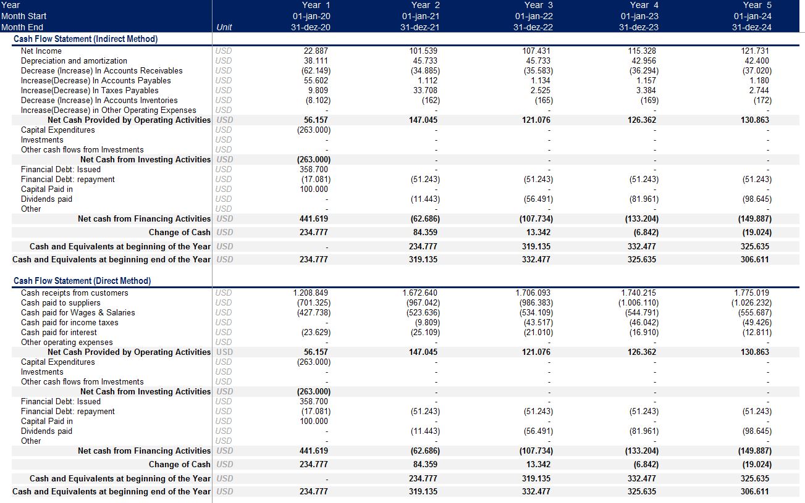
Task: Select depreciation value '42.956'
Action: point(644,60)
